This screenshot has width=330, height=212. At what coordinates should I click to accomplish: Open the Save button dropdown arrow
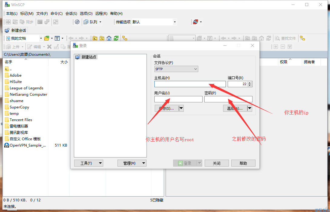click(181, 108)
